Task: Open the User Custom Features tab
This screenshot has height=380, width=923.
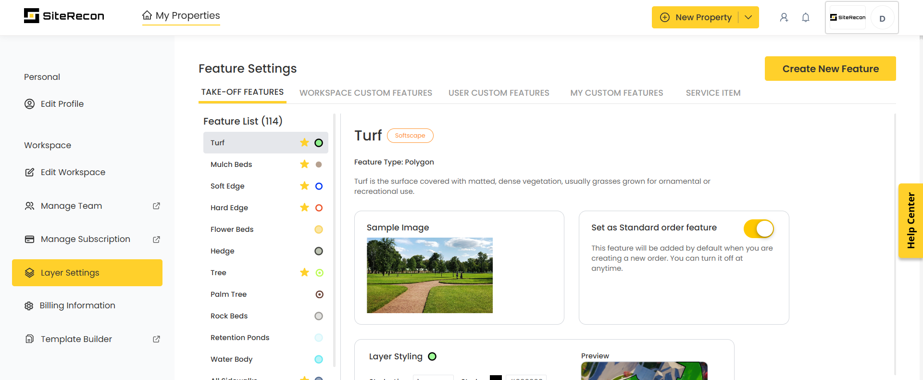Action: (499, 93)
